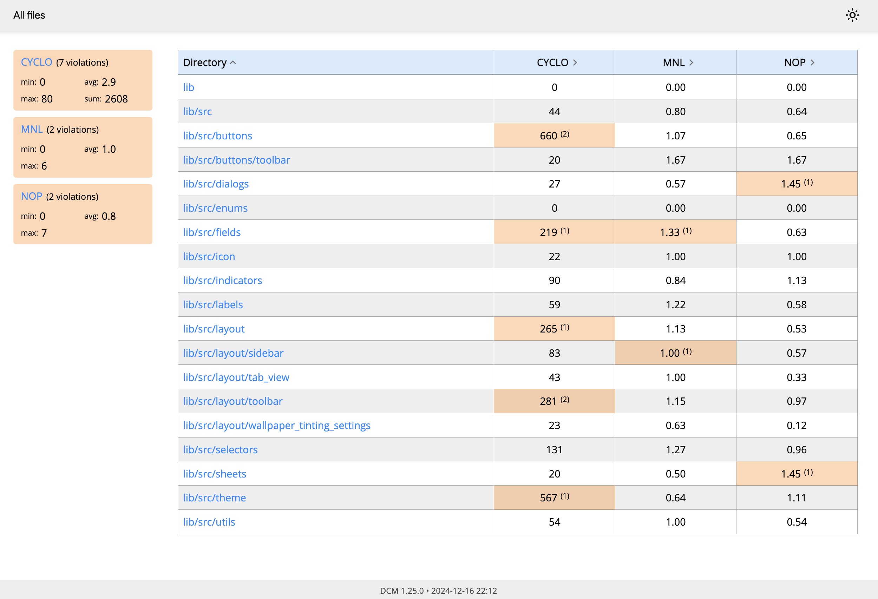This screenshot has height=599, width=878.
Task: Select All files menu item
Action: pos(30,15)
